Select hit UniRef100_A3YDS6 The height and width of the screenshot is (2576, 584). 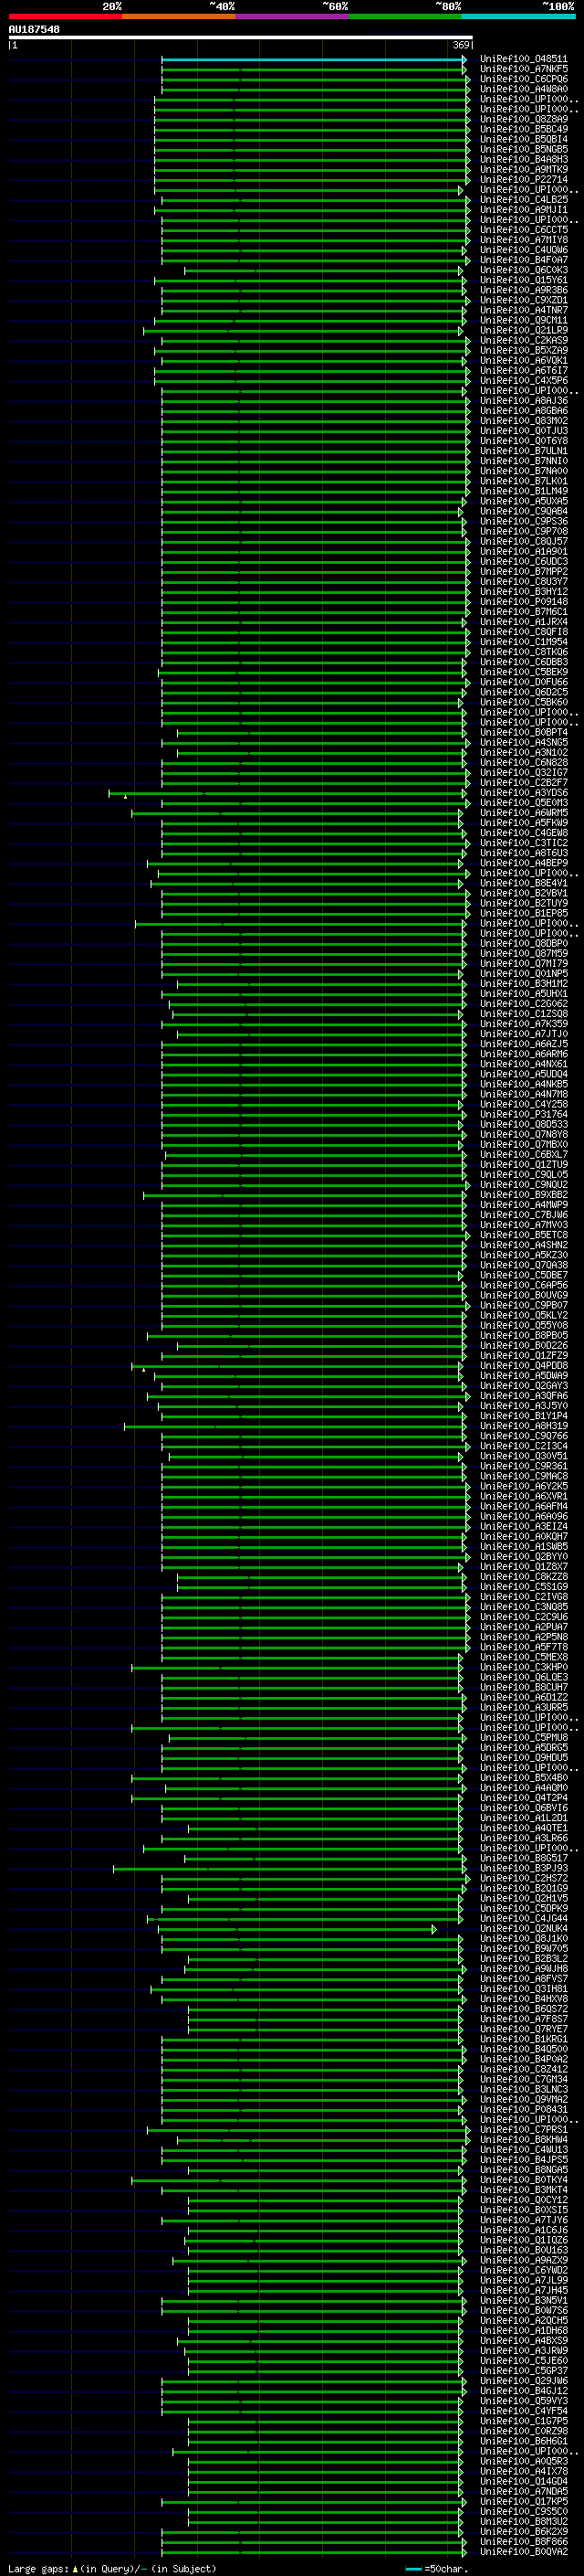pyautogui.click(x=523, y=793)
